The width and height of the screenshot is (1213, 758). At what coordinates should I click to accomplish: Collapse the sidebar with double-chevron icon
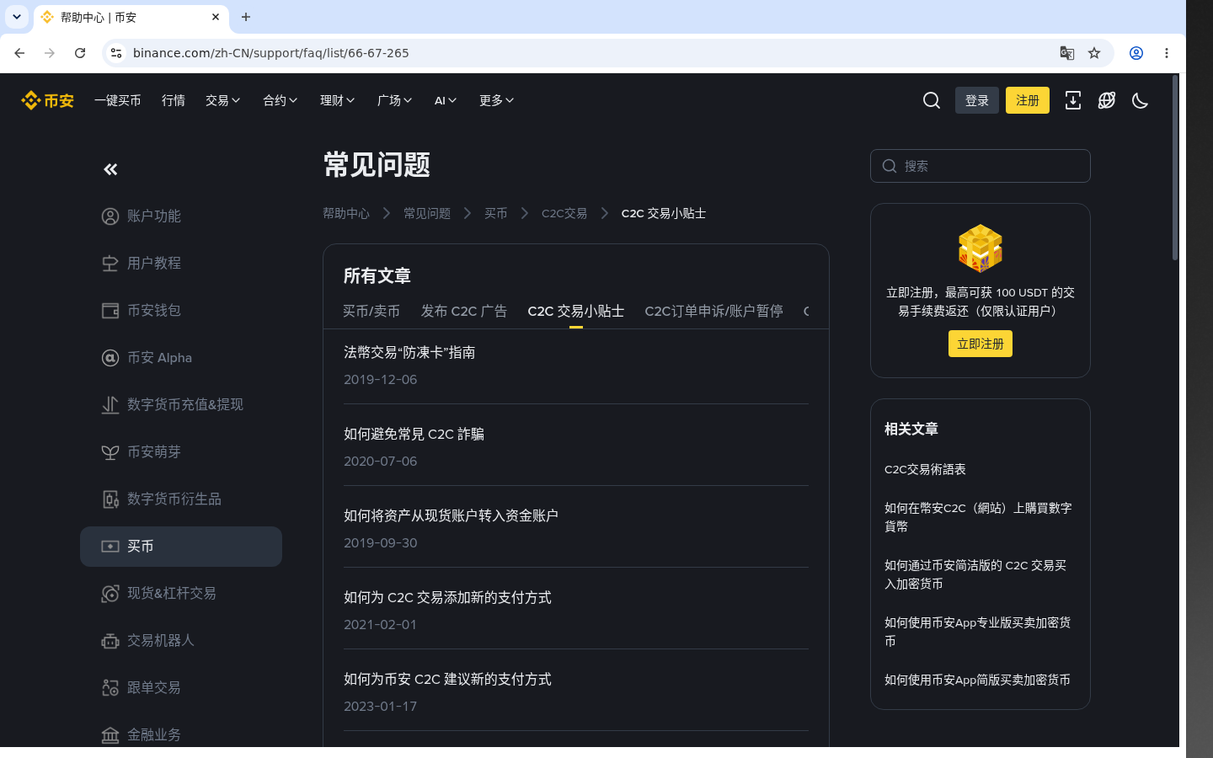click(x=110, y=169)
